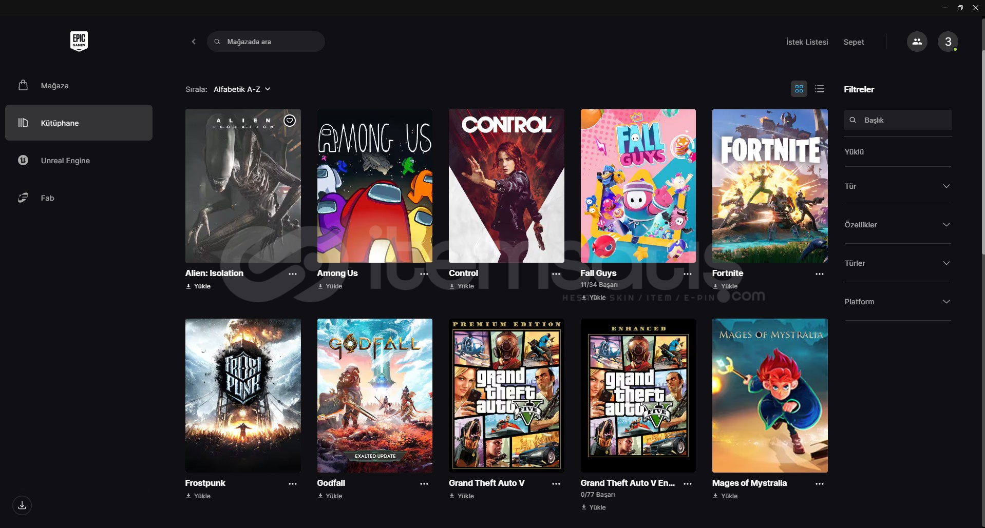Install Control with Yükle
This screenshot has width=985, height=528.
pos(462,286)
